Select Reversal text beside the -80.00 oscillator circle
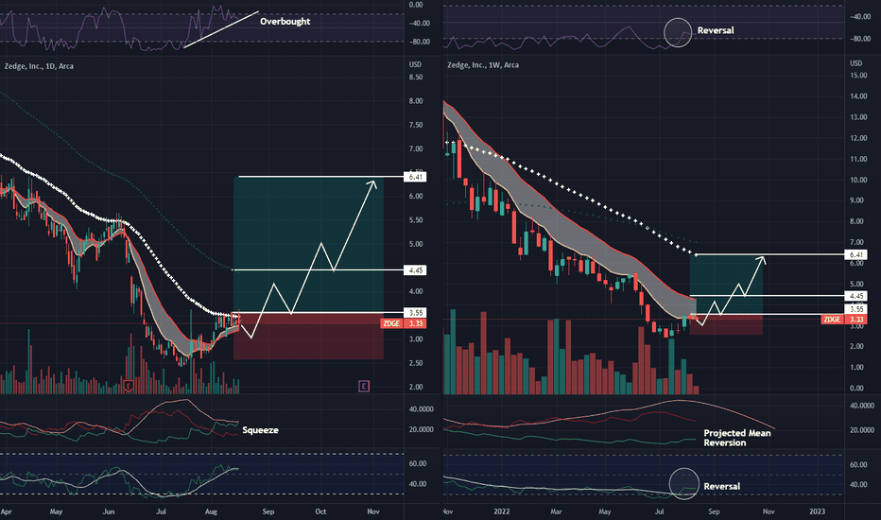 716,30
